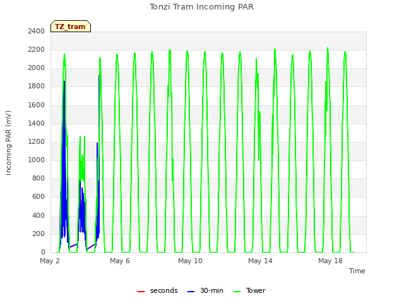Click the 1000 y-axis tick label

(x=37, y=160)
